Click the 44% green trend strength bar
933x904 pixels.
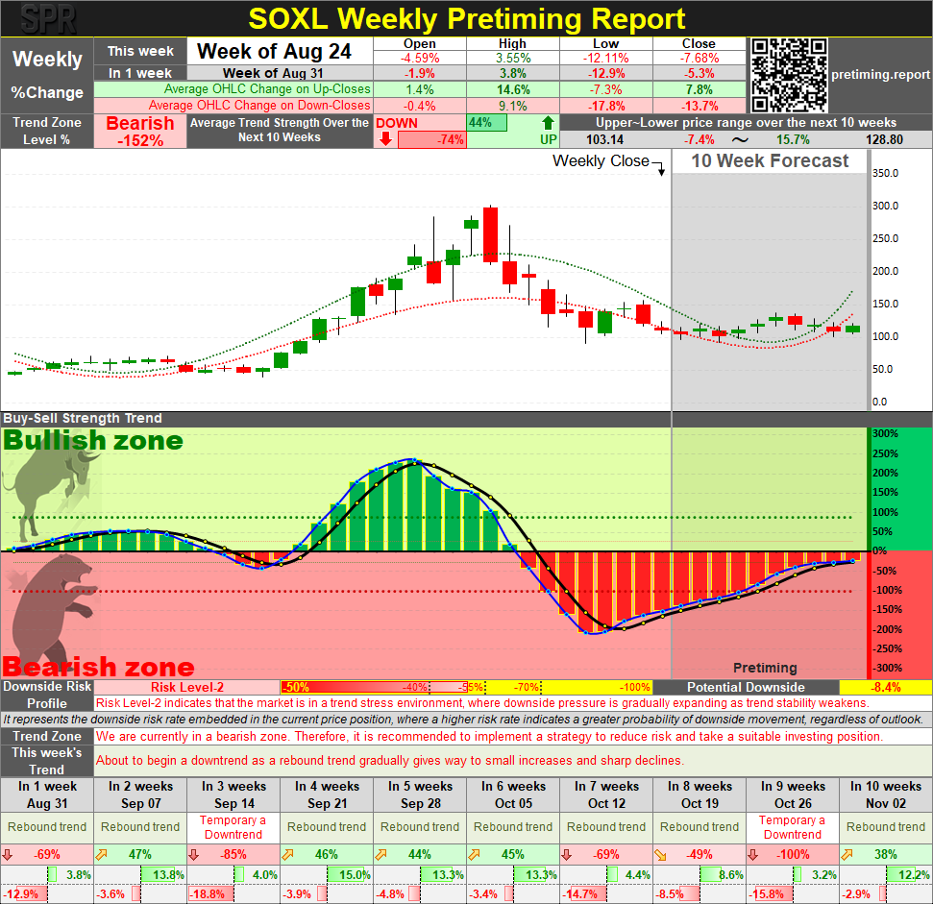(487, 123)
